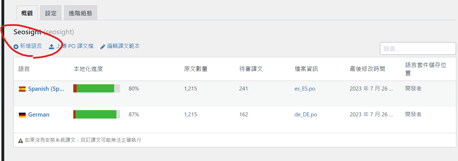Sort by the 最後修改時間 column header

click(367, 69)
